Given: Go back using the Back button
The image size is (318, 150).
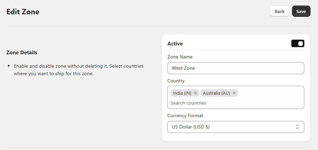Looking at the screenshot, I should [279, 11].
